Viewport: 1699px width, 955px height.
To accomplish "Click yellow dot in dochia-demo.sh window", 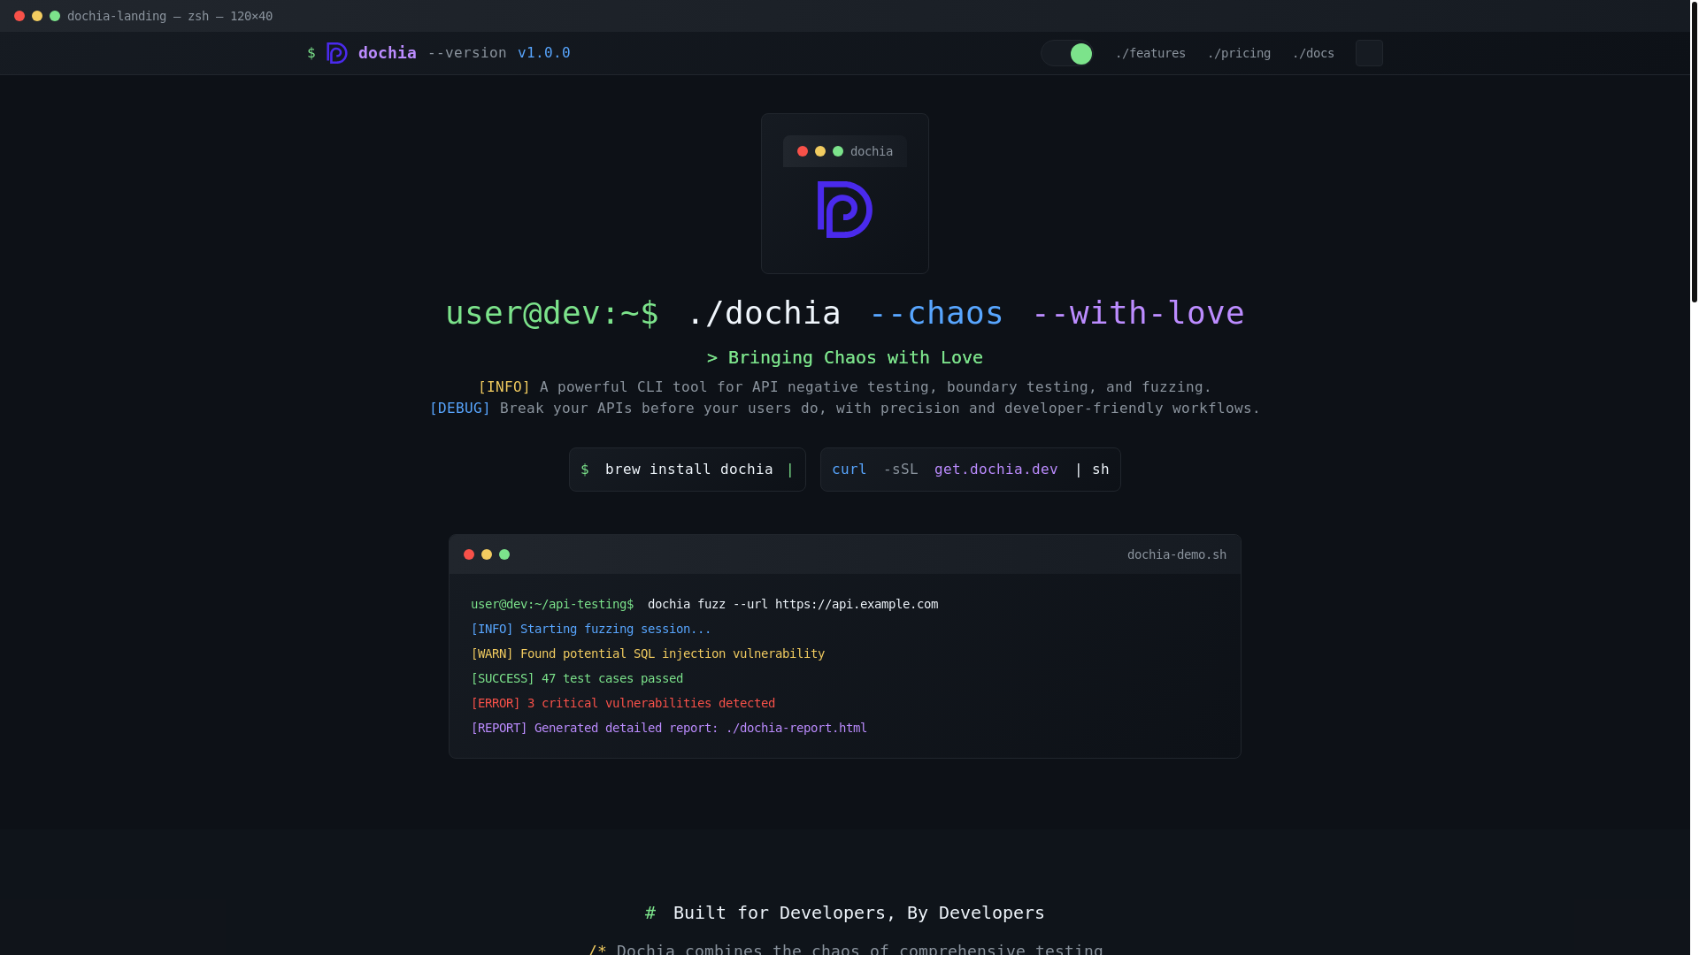I will [487, 554].
